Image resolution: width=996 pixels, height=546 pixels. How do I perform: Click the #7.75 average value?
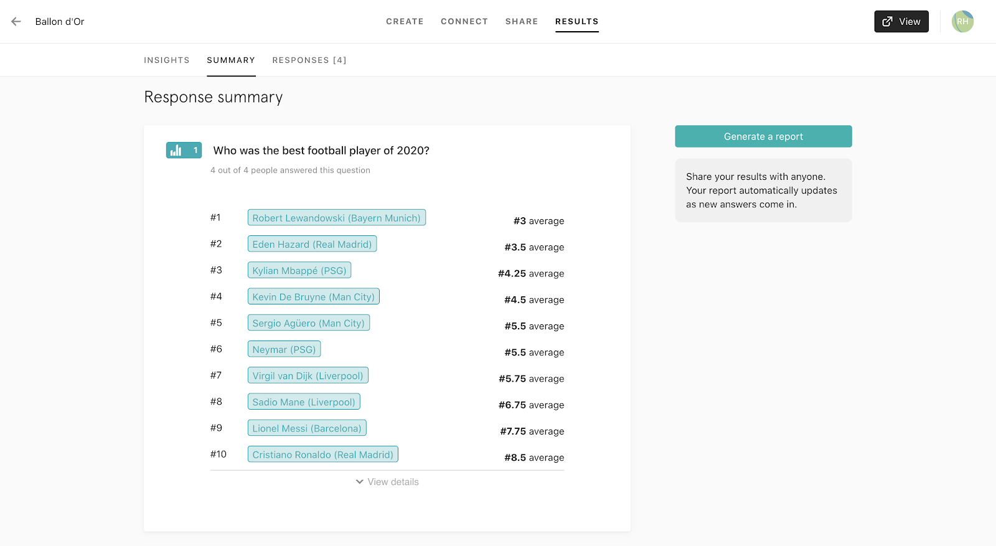click(x=532, y=431)
